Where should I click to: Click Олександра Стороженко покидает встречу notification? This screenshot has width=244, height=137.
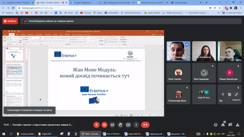pyautogui.click(x=30, y=110)
